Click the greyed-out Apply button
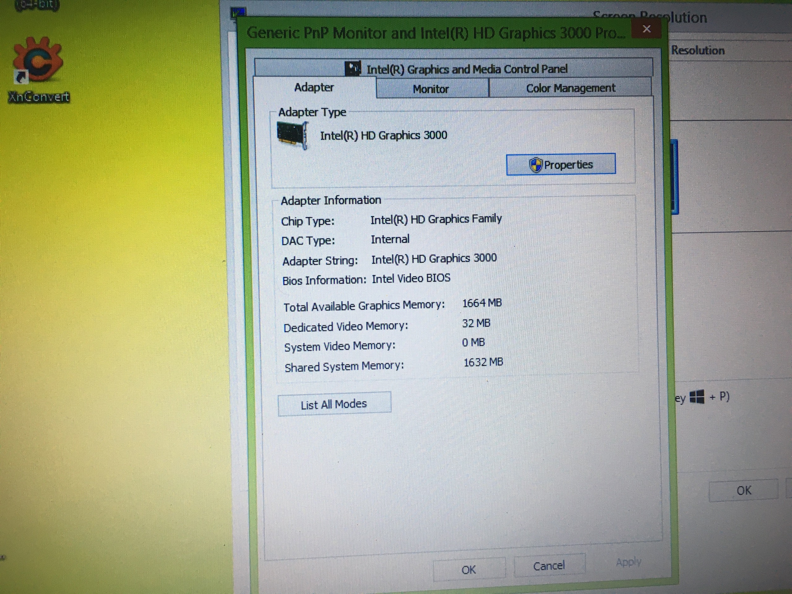This screenshot has height=594, width=792. (x=628, y=562)
